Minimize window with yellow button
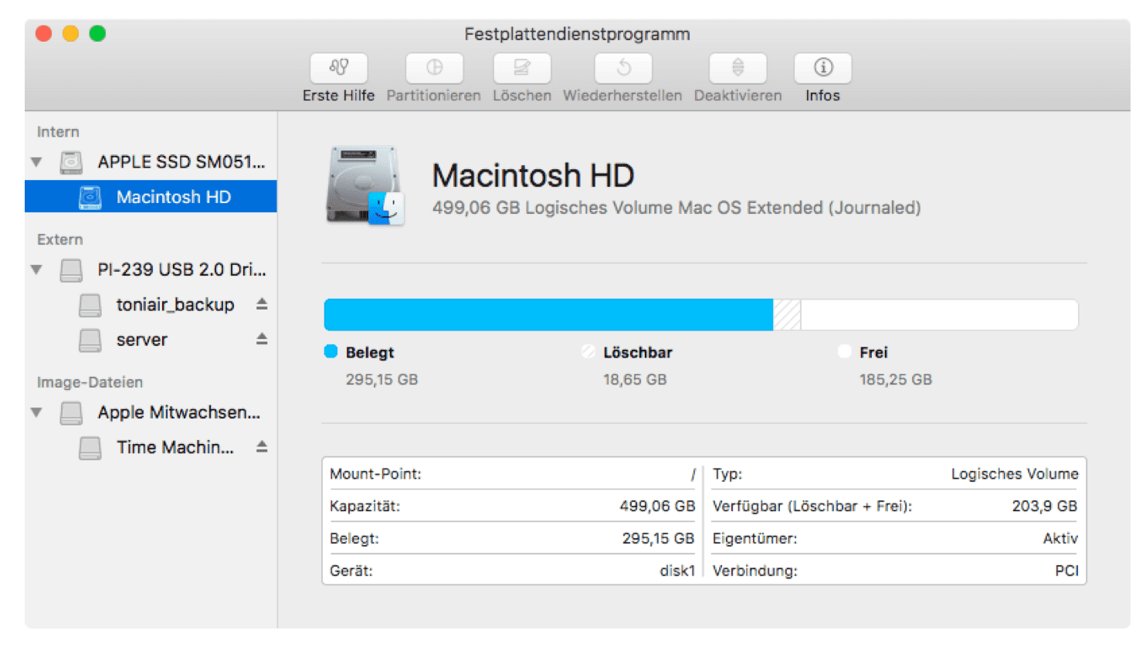This screenshot has width=1146, height=647. 70,33
